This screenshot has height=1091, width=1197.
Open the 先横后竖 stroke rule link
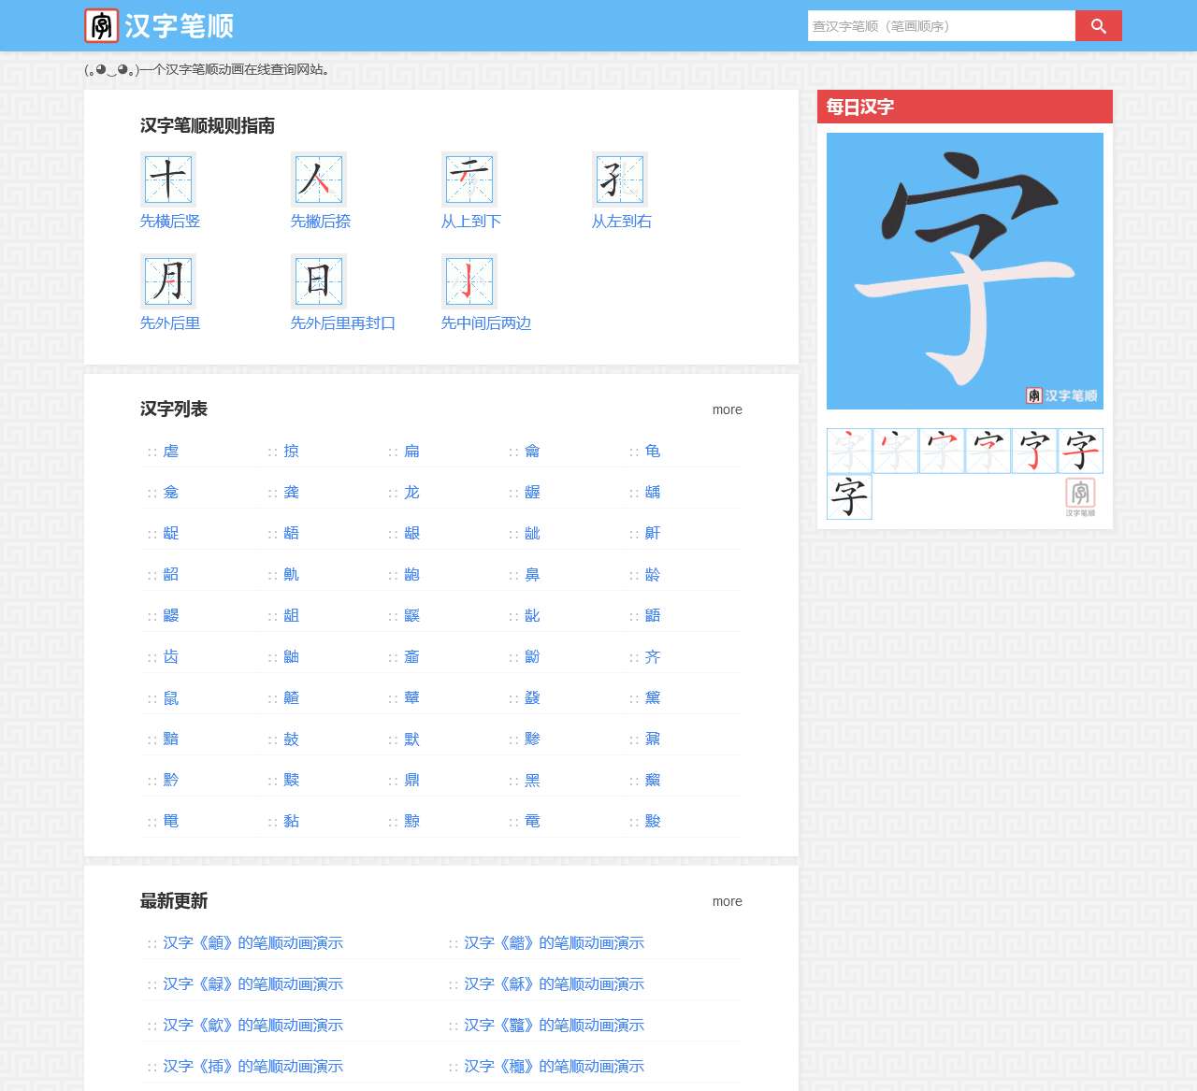[168, 222]
